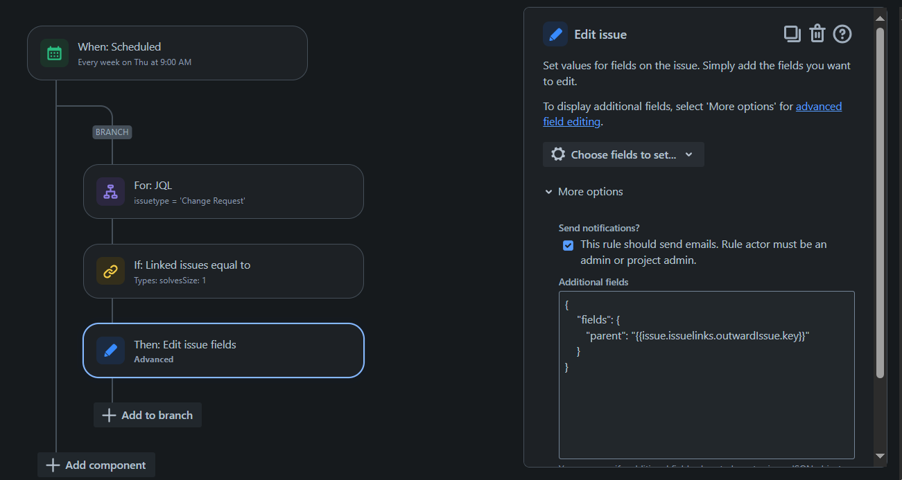
Task: Click inside the Additional fields JSON box
Action: 706,375
